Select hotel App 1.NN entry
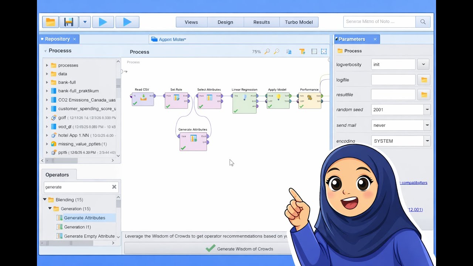 (83, 135)
